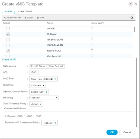Open table settings gear icon
This screenshot has height=139, width=140.
[132, 18]
